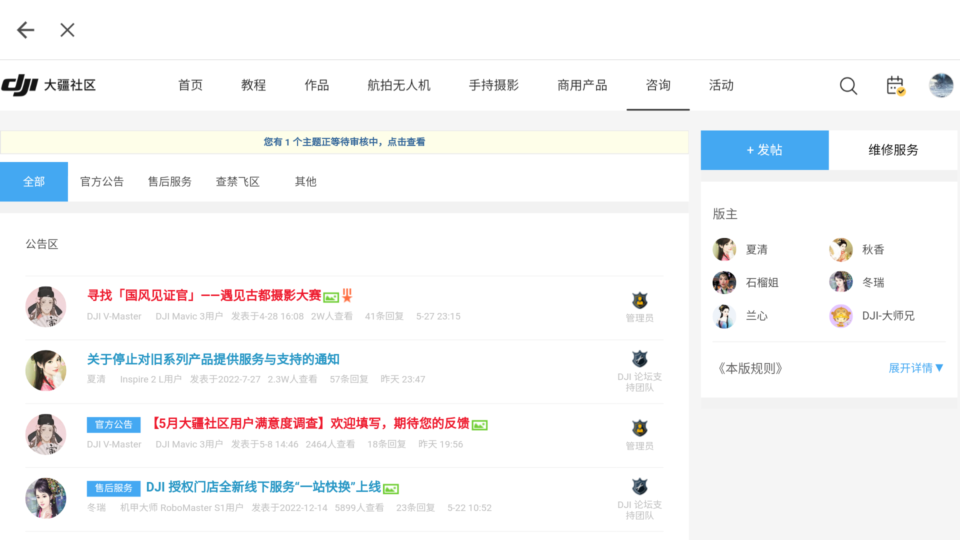Open 《本版规则》 link
The image size is (960, 540).
(x=750, y=368)
